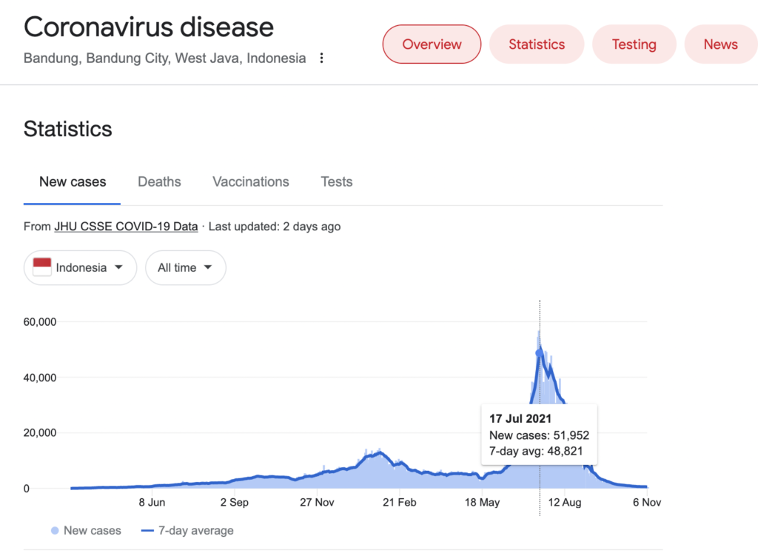Click the New cases legend dot
758x559 pixels.
(x=55, y=531)
